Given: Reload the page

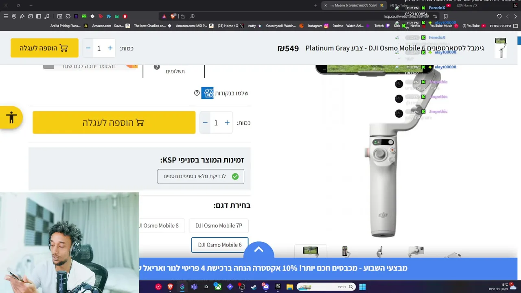Looking at the screenshot, I should point(499,16).
